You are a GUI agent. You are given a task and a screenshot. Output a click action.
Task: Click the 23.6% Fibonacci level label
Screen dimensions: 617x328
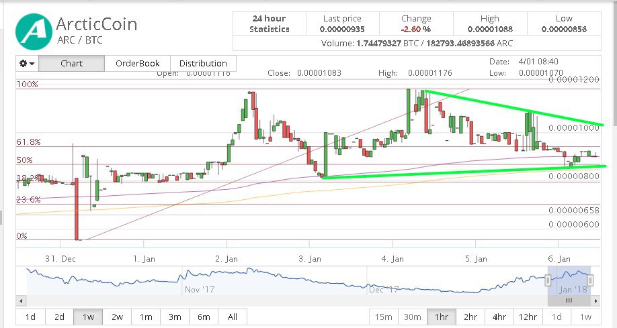(28, 199)
